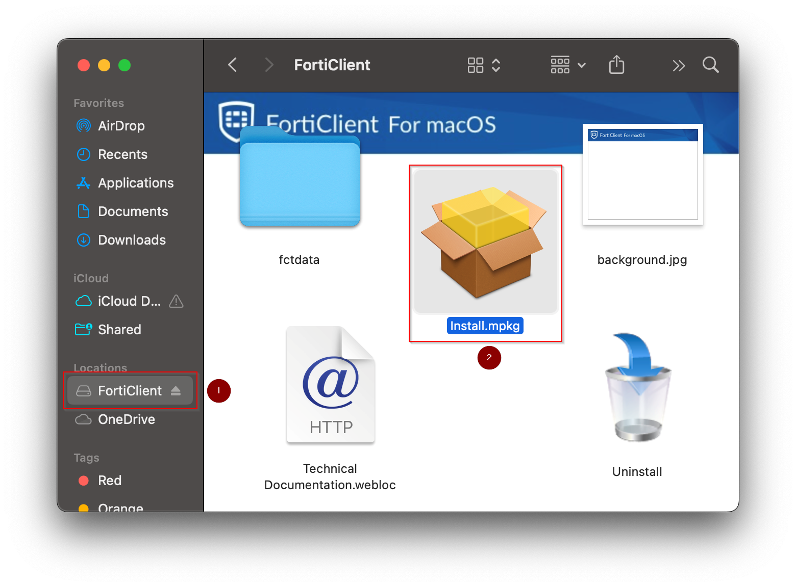
Task: Eject the FortiClient volume
Action: click(176, 391)
